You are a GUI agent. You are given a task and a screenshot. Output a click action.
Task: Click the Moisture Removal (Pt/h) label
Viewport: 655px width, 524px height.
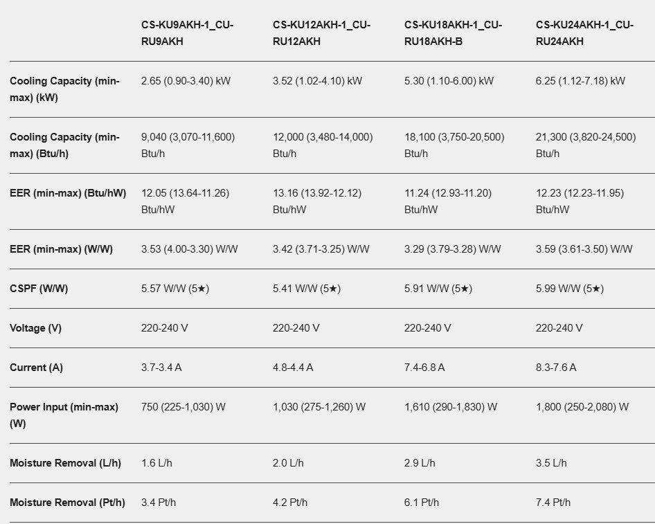click(x=67, y=503)
